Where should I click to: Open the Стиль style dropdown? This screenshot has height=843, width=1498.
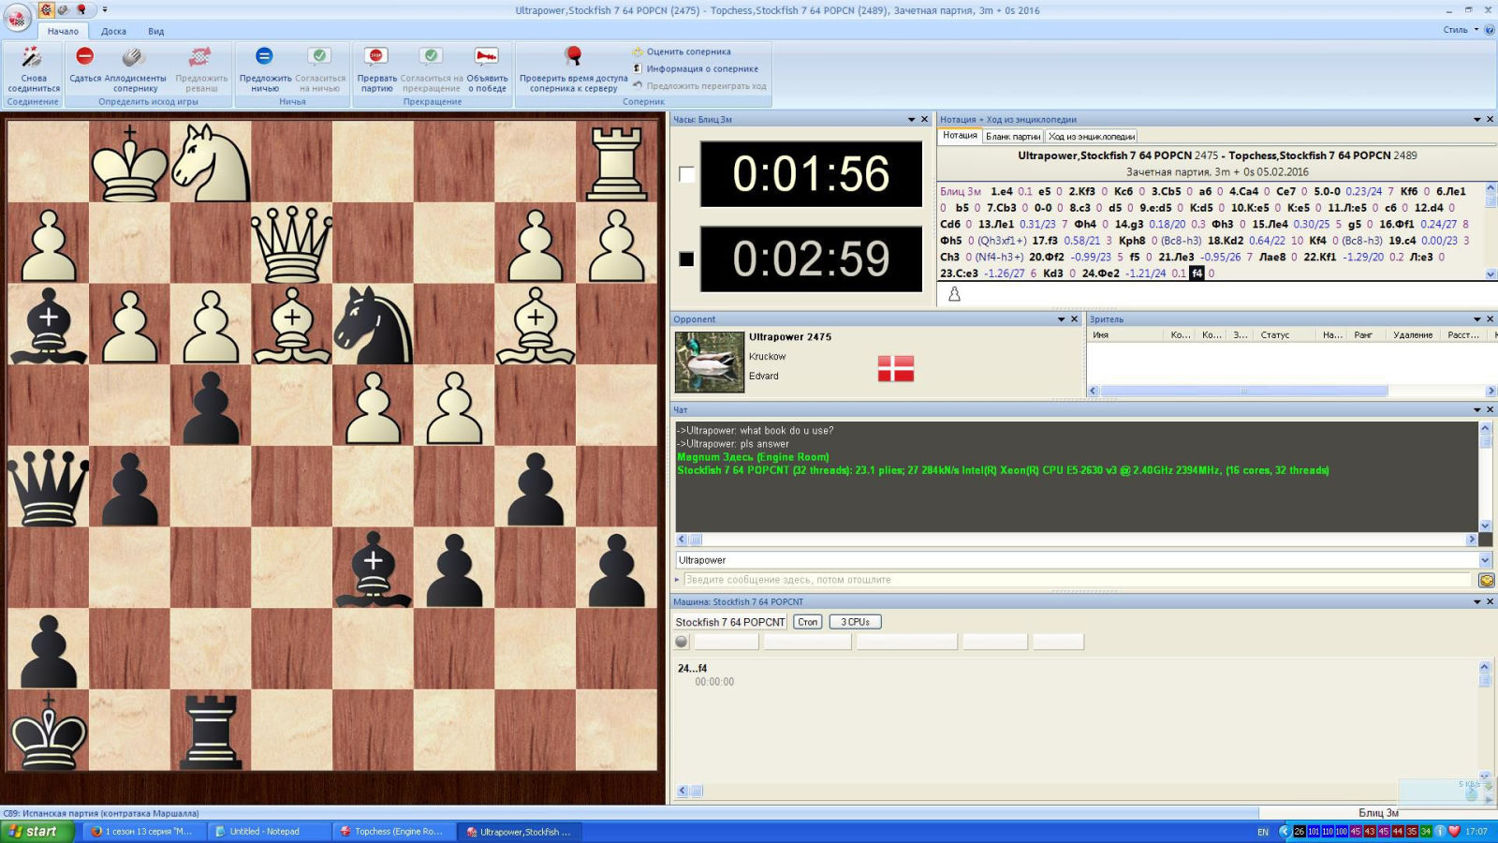point(1460,29)
